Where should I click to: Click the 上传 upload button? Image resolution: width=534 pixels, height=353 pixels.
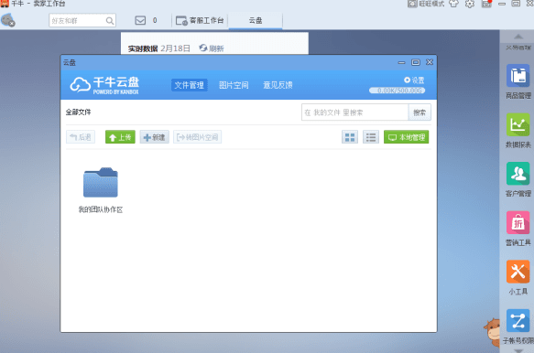click(x=120, y=137)
